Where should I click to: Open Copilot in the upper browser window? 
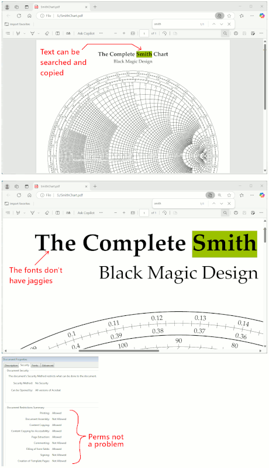[262, 16]
